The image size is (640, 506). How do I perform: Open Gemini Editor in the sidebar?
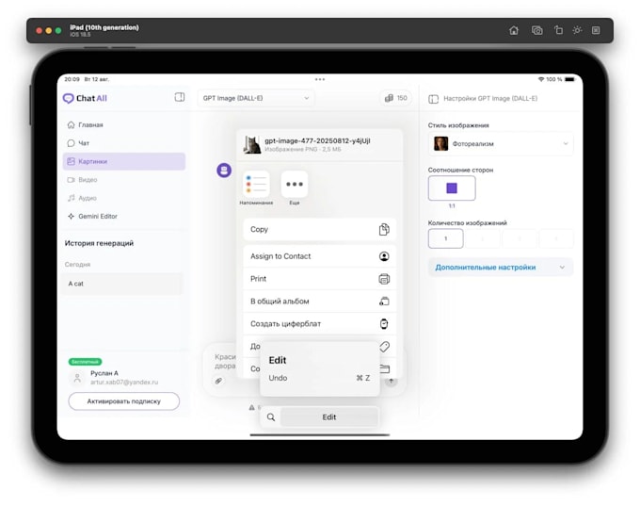pyautogui.click(x=124, y=216)
